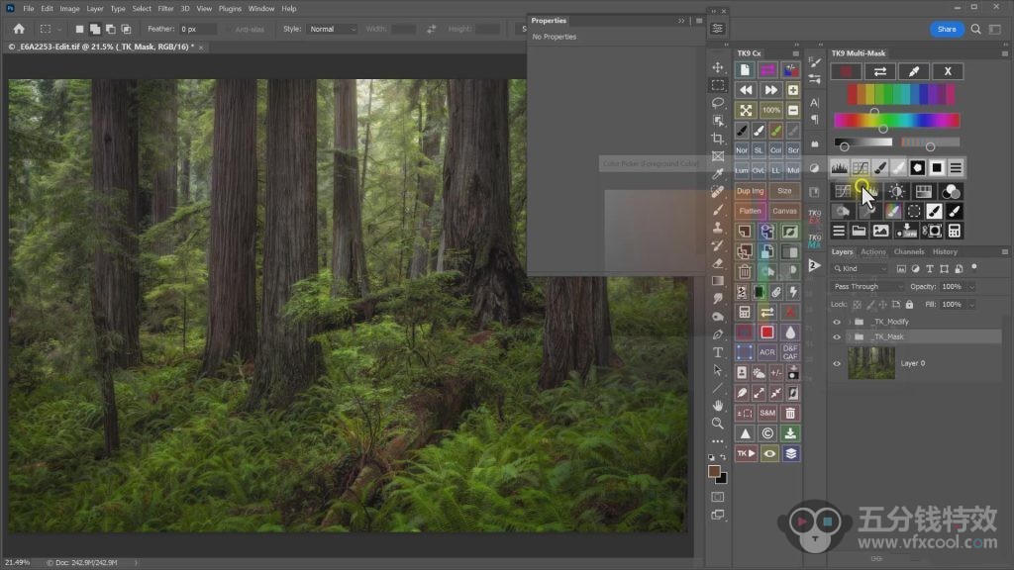This screenshot has height=570, width=1014.
Task: Select the Move tool
Action: coord(718,67)
